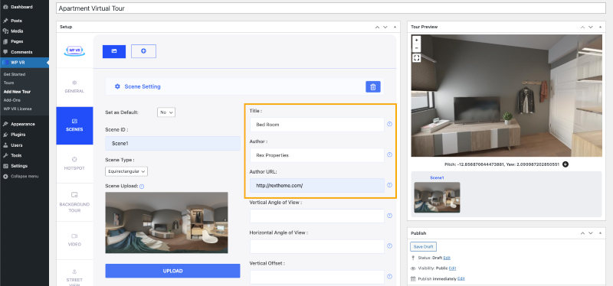The width and height of the screenshot is (613, 286).
Task: Click the Vertical Offset help icon
Action: pos(389,276)
